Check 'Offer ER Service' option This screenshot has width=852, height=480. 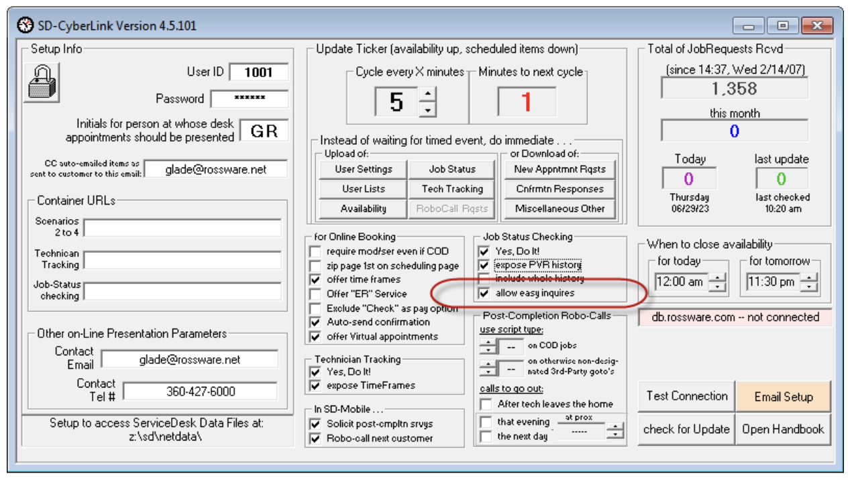tap(315, 294)
